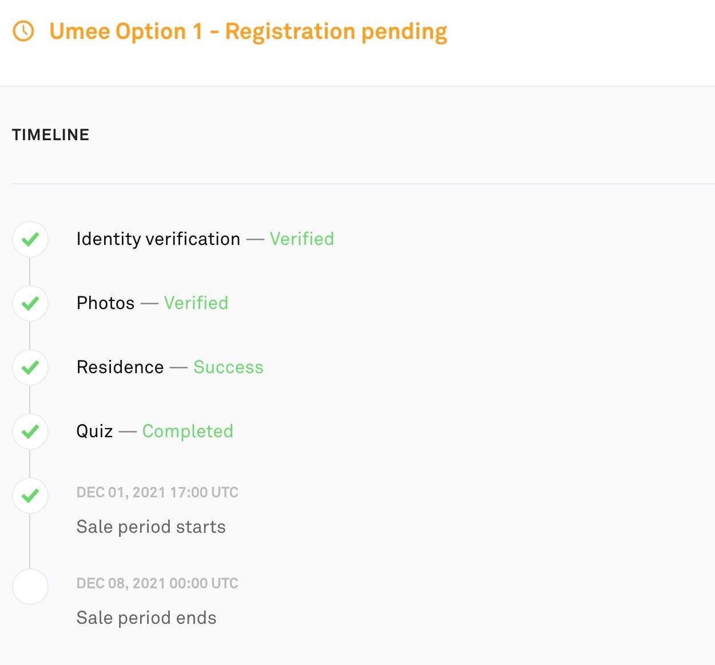Click the Verified status next to Photos
The width and height of the screenshot is (715, 665).
click(196, 303)
